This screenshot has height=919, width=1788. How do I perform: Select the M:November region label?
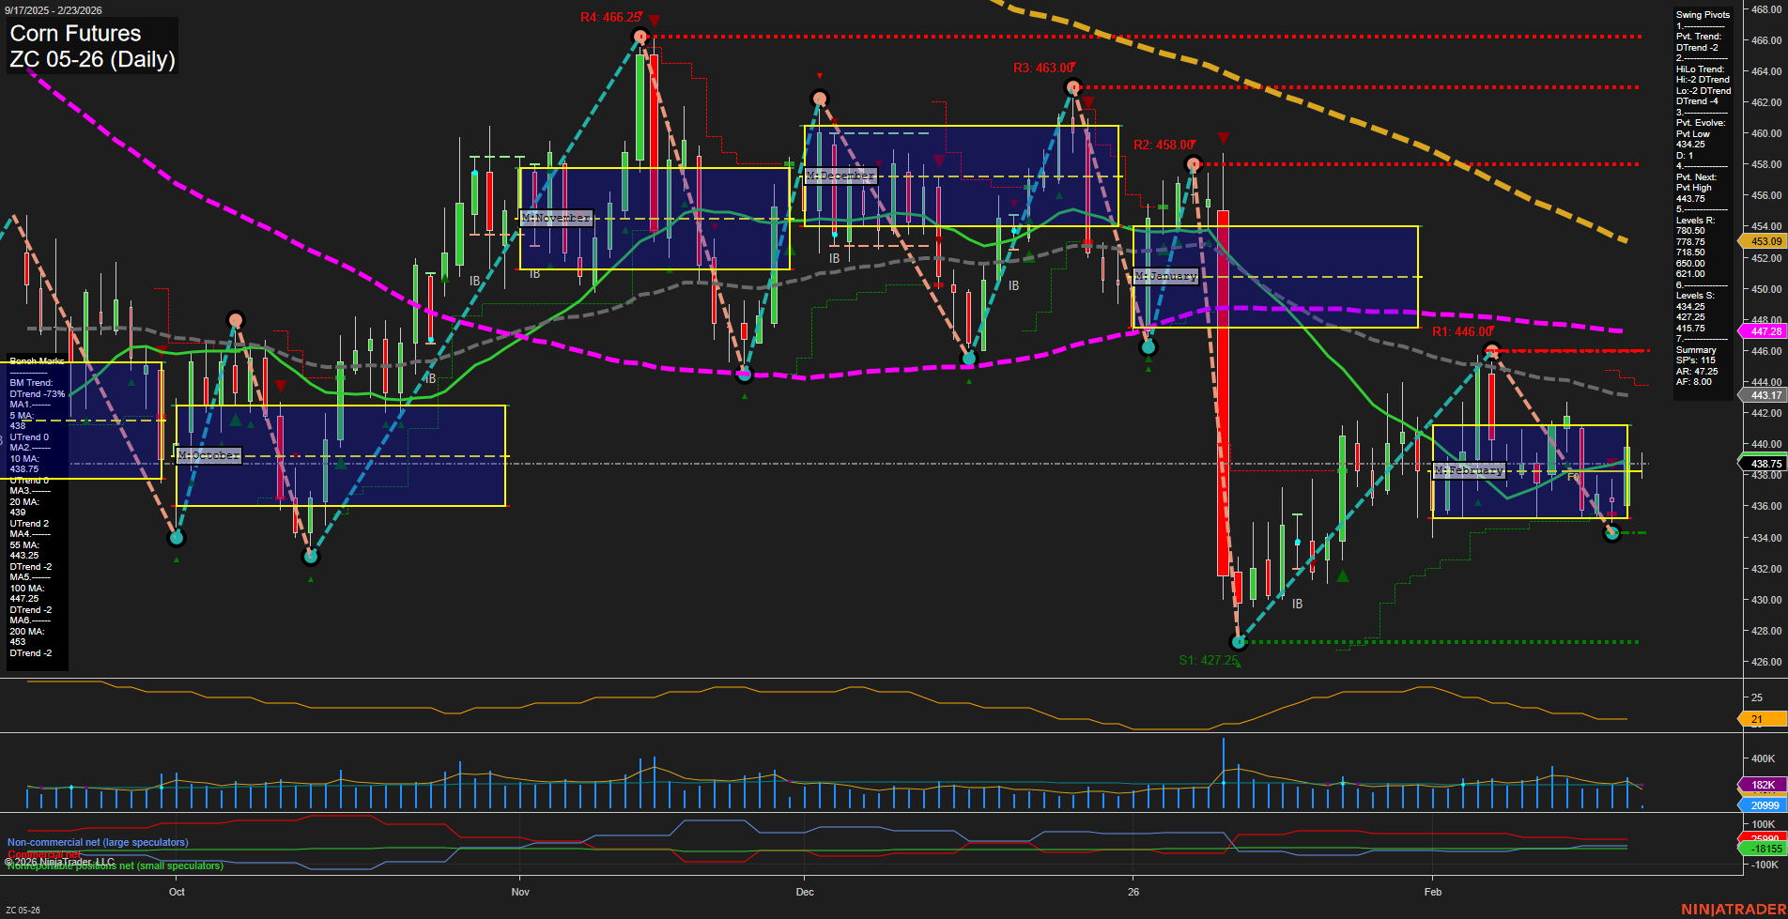point(558,217)
